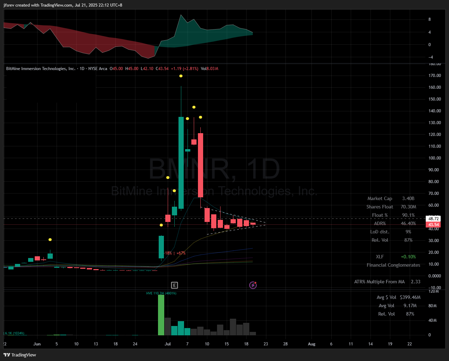Click the red 43.54 current price label
The image size is (449, 361).
coord(434,225)
